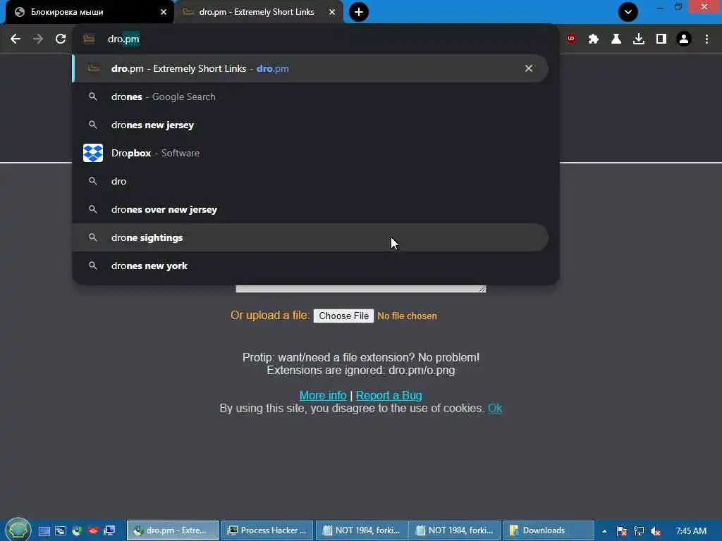Viewport: 722px width, 541px height.
Task: Click the Action Center flag tray icon
Action: coord(622,531)
